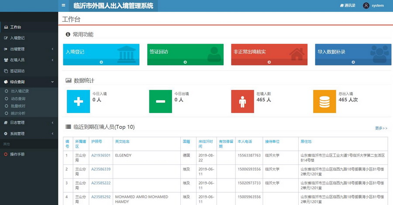The width and height of the screenshot is (393, 205).
Task: Click the blue plus 今日入境 icon
Action: (x=78, y=101)
